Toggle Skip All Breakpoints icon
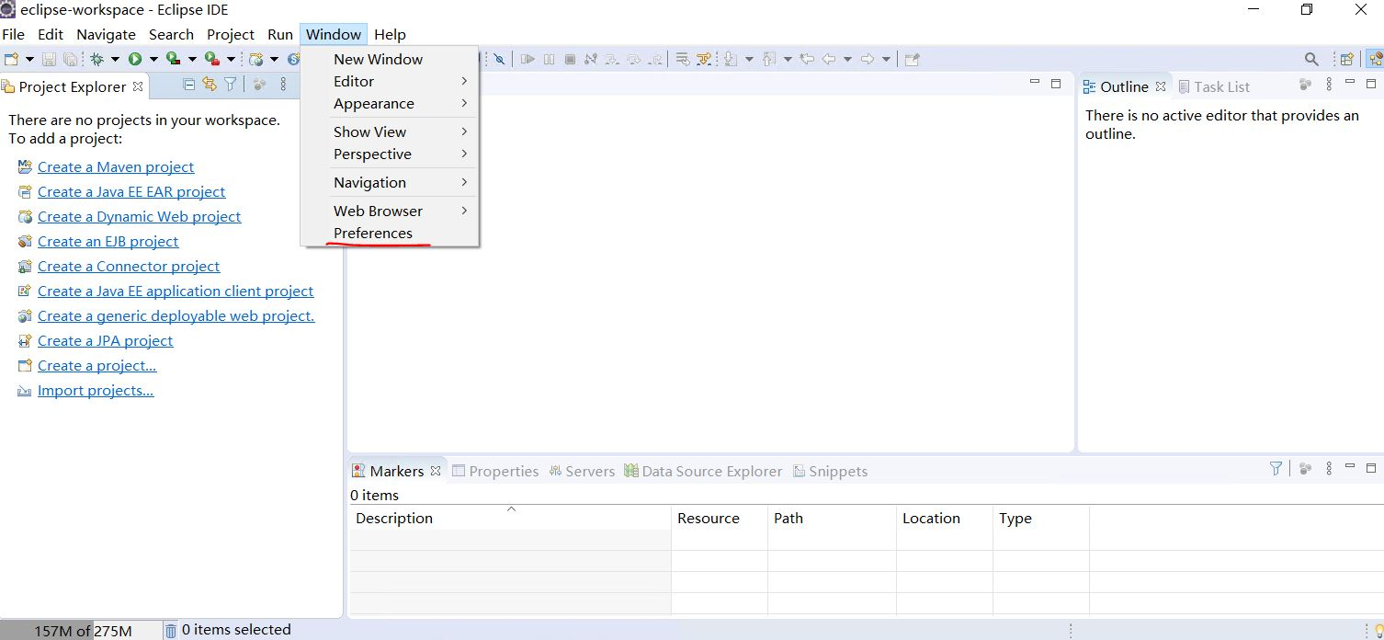Screen dimensions: 1384x640 point(499,59)
